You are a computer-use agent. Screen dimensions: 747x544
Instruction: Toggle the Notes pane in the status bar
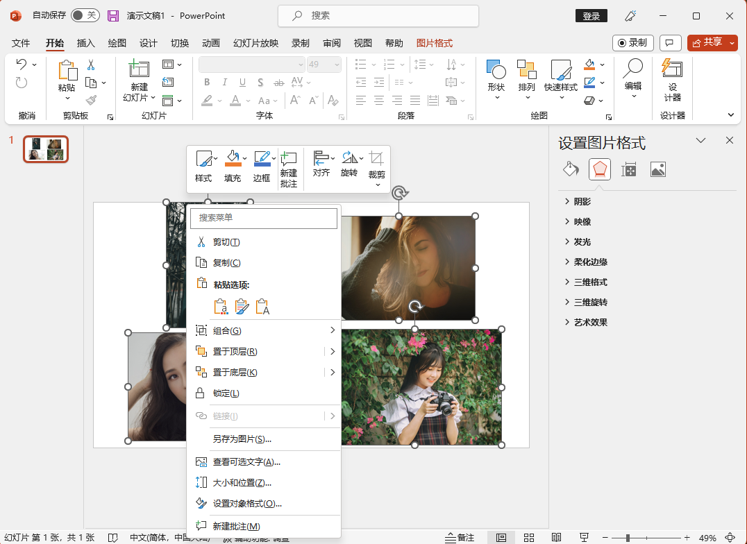point(460,538)
